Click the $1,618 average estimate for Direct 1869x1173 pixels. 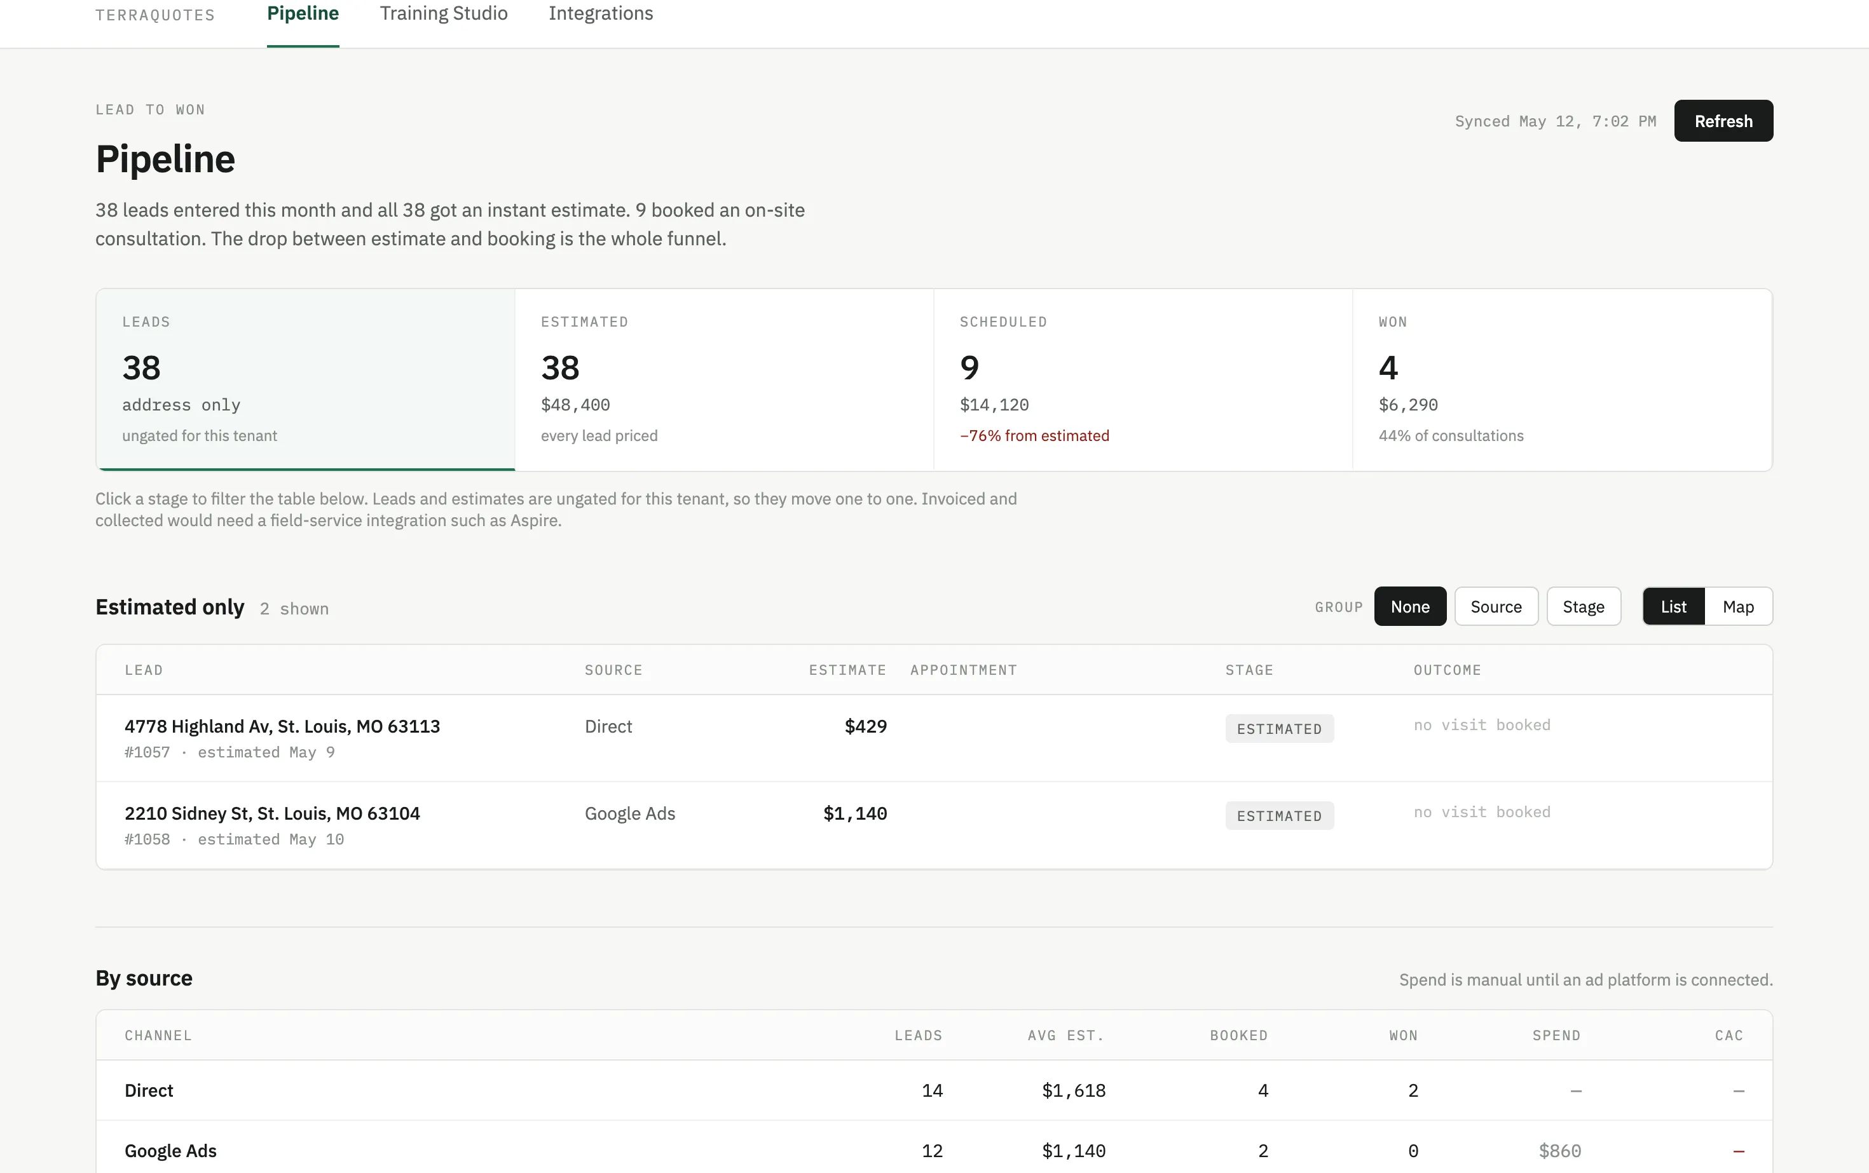click(x=1074, y=1091)
